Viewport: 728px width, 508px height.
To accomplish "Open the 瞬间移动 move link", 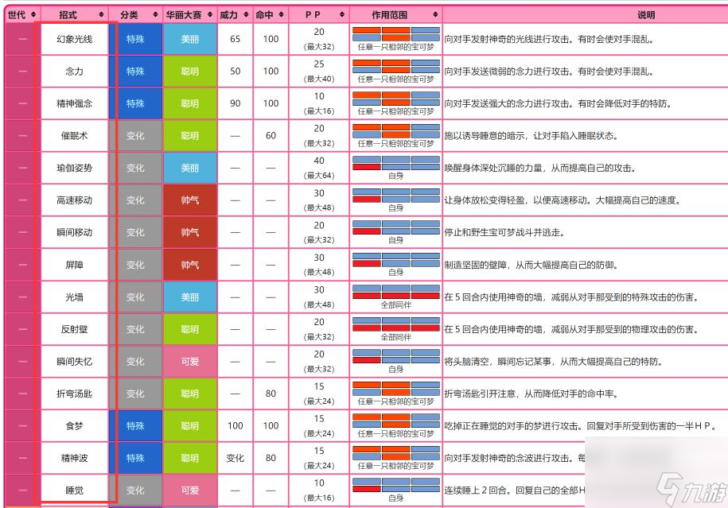I will click(x=74, y=232).
